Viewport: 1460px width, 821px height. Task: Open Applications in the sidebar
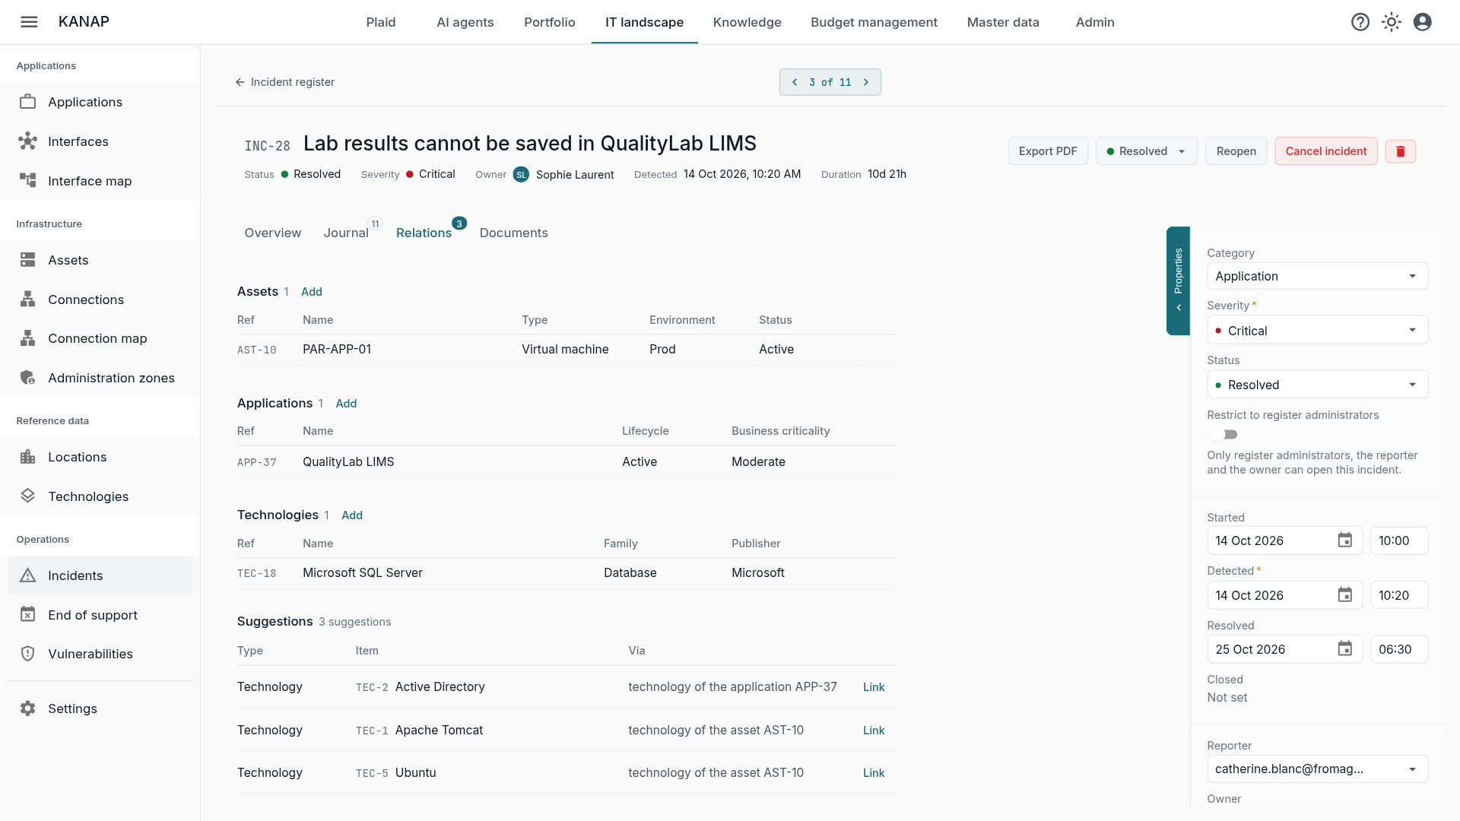tap(100, 102)
